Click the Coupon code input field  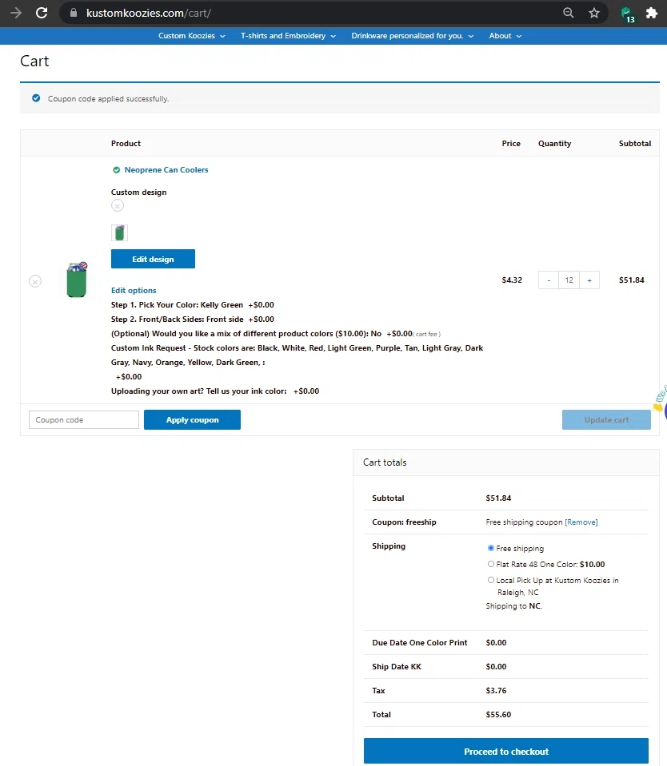coord(84,419)
